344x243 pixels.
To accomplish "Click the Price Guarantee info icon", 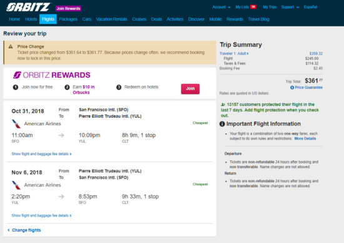I will (x=292, y=88).
